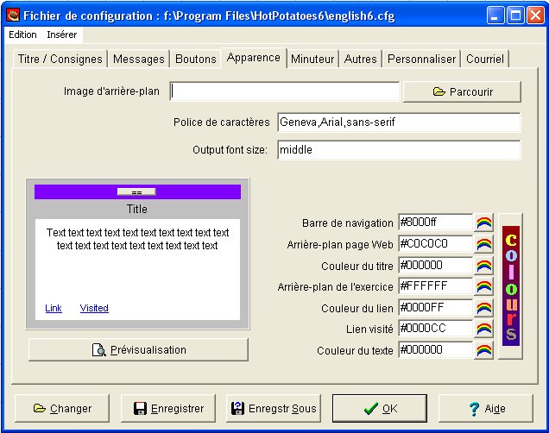
Task: Edit the Couleur du titre value field
Action: (x=436, y=265)
